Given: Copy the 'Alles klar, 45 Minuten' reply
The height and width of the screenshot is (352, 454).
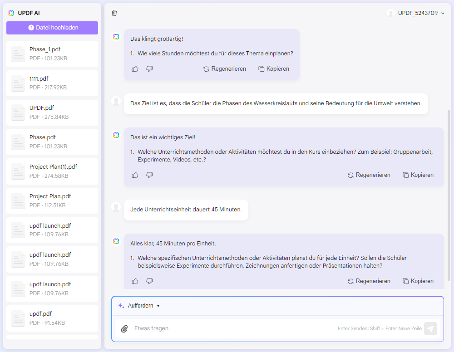Looking at the screenshot, I should (418, 281).
